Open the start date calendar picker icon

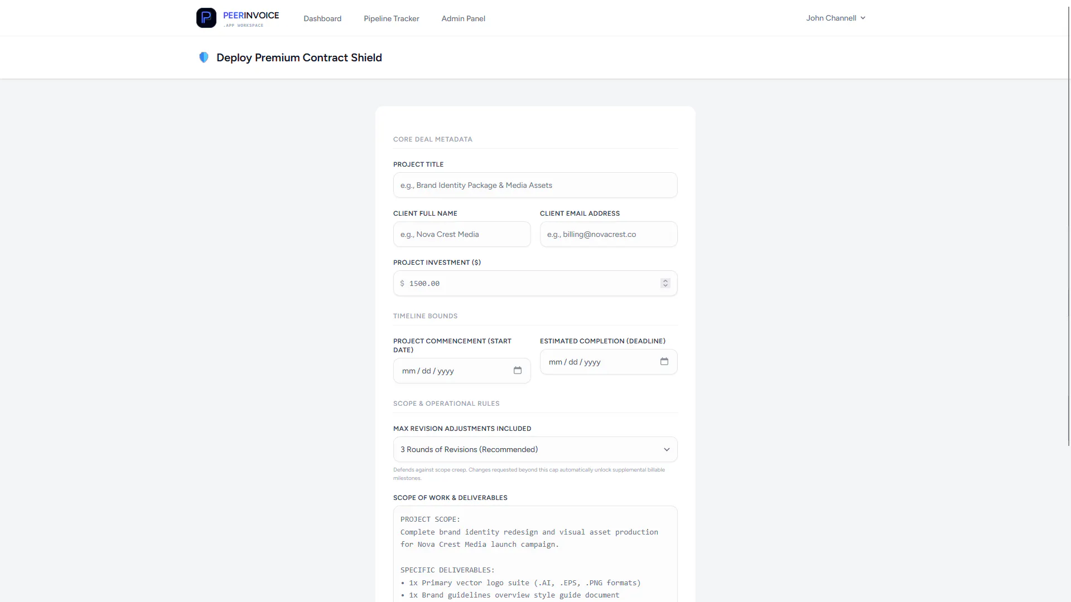pos(518,371)
